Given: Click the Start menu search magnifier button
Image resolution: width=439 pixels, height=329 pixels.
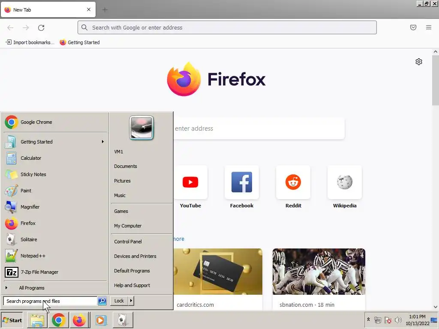Looking at the screenshot, I should click(102, 301).
